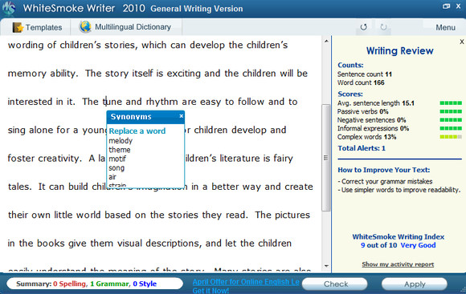The image size is (466, 294).
Task: Click '9 out of 10 Very Good' score
Action: (399, 245)
